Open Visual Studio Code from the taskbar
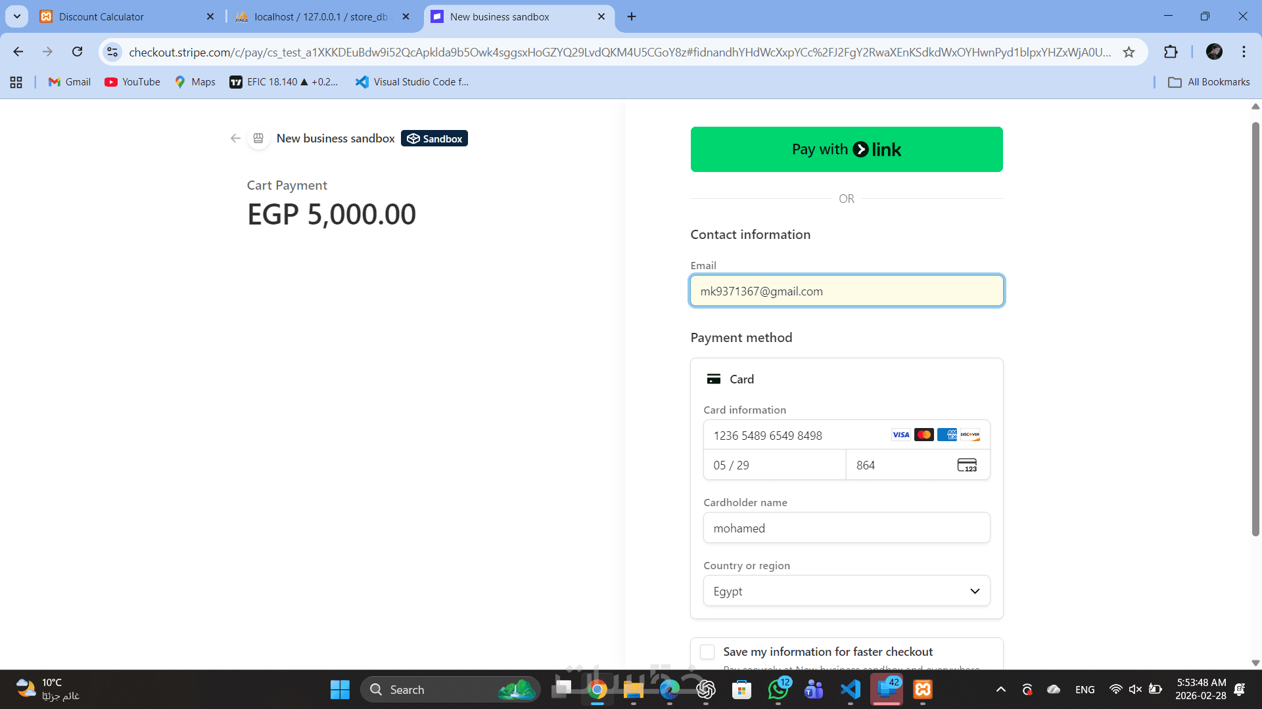1262x709 pixels. pyautogui.click(x=851, y=689)
